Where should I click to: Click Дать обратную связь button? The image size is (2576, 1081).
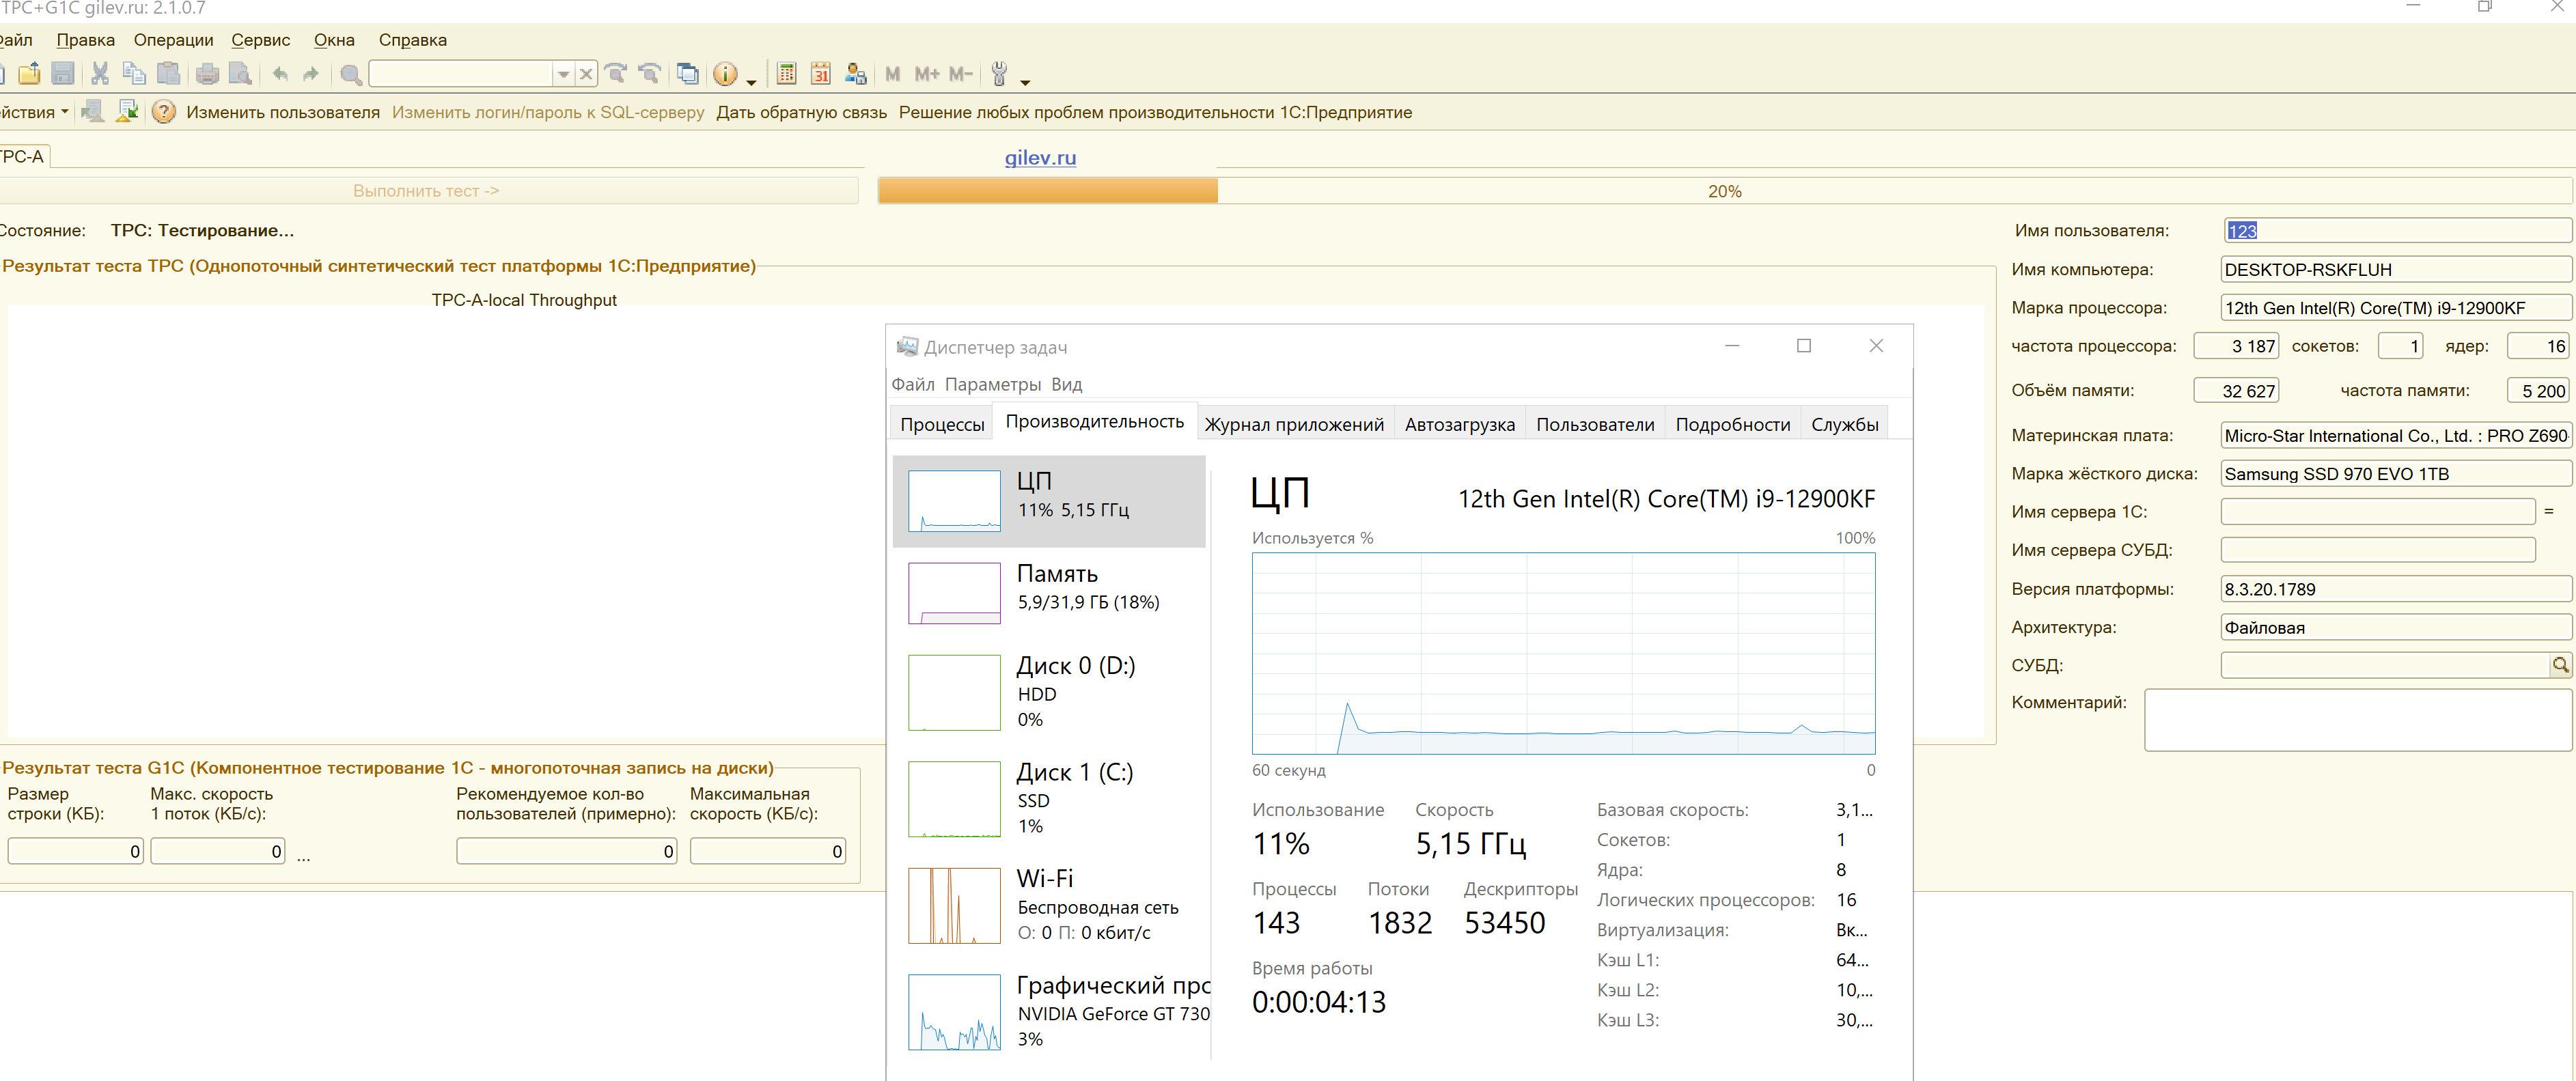801,112
